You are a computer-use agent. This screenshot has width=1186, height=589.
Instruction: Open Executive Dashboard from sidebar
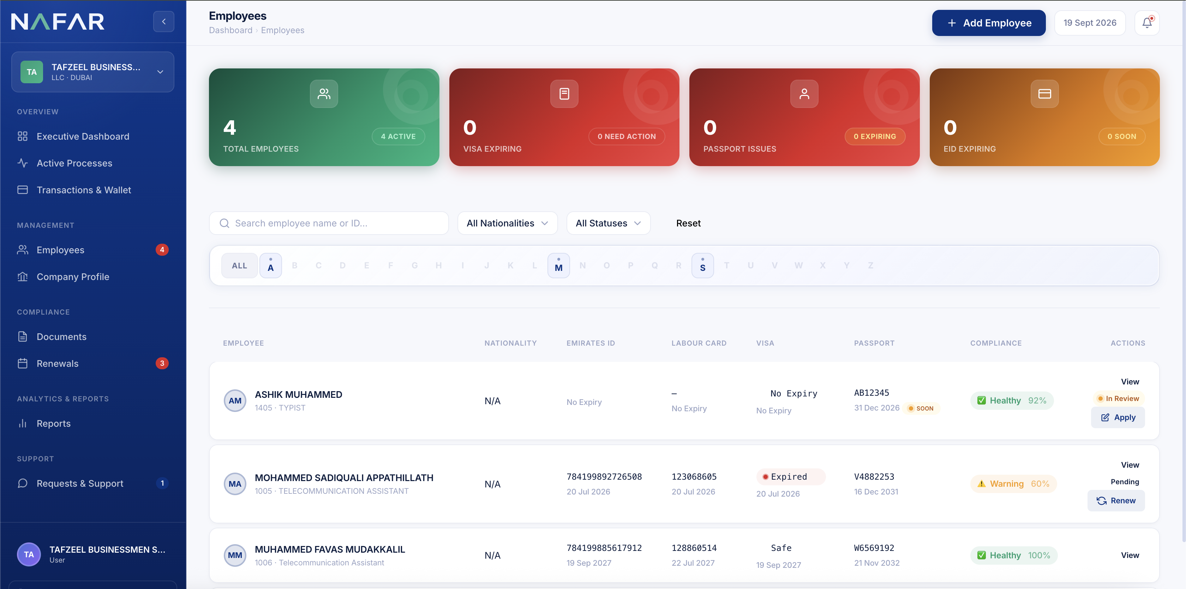click(x=83, y=136)
